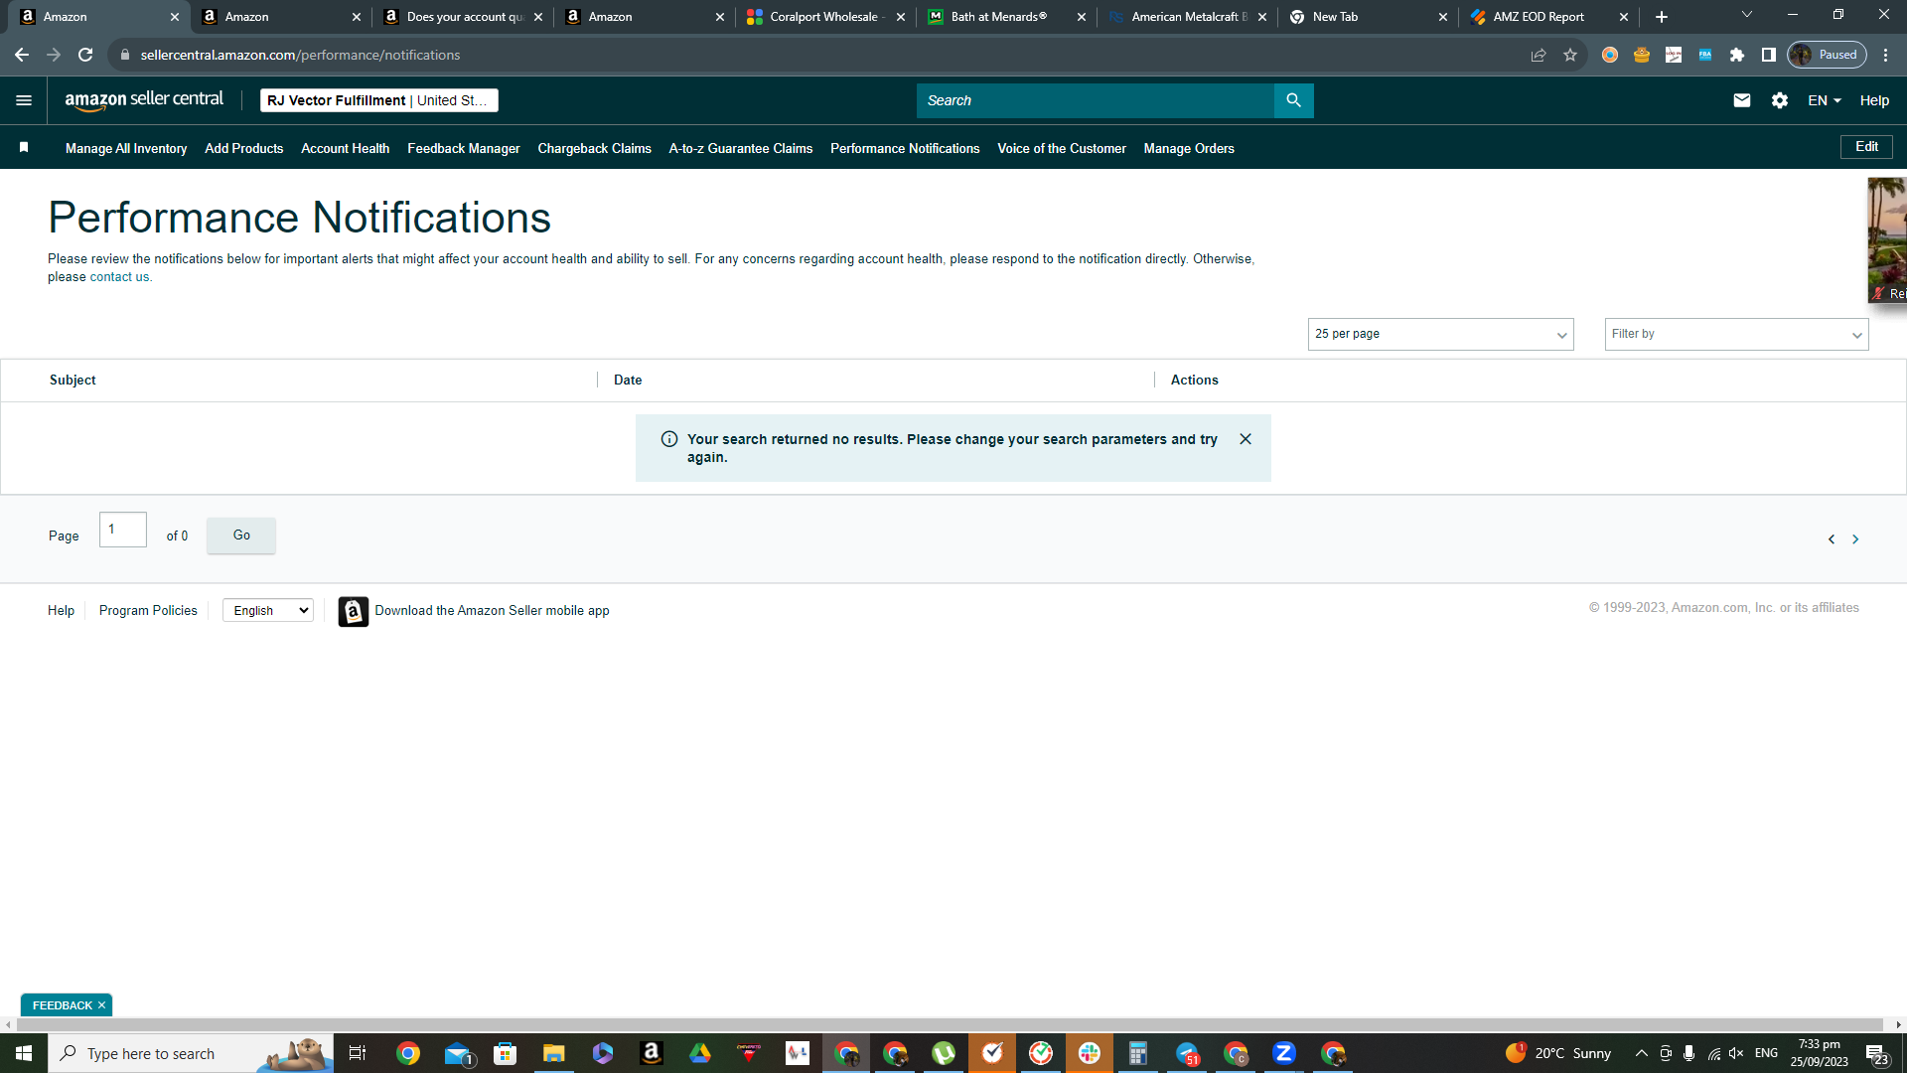Go to Account Health
The width and height of the screenshot is (1907, 1073).
[346, 148]
